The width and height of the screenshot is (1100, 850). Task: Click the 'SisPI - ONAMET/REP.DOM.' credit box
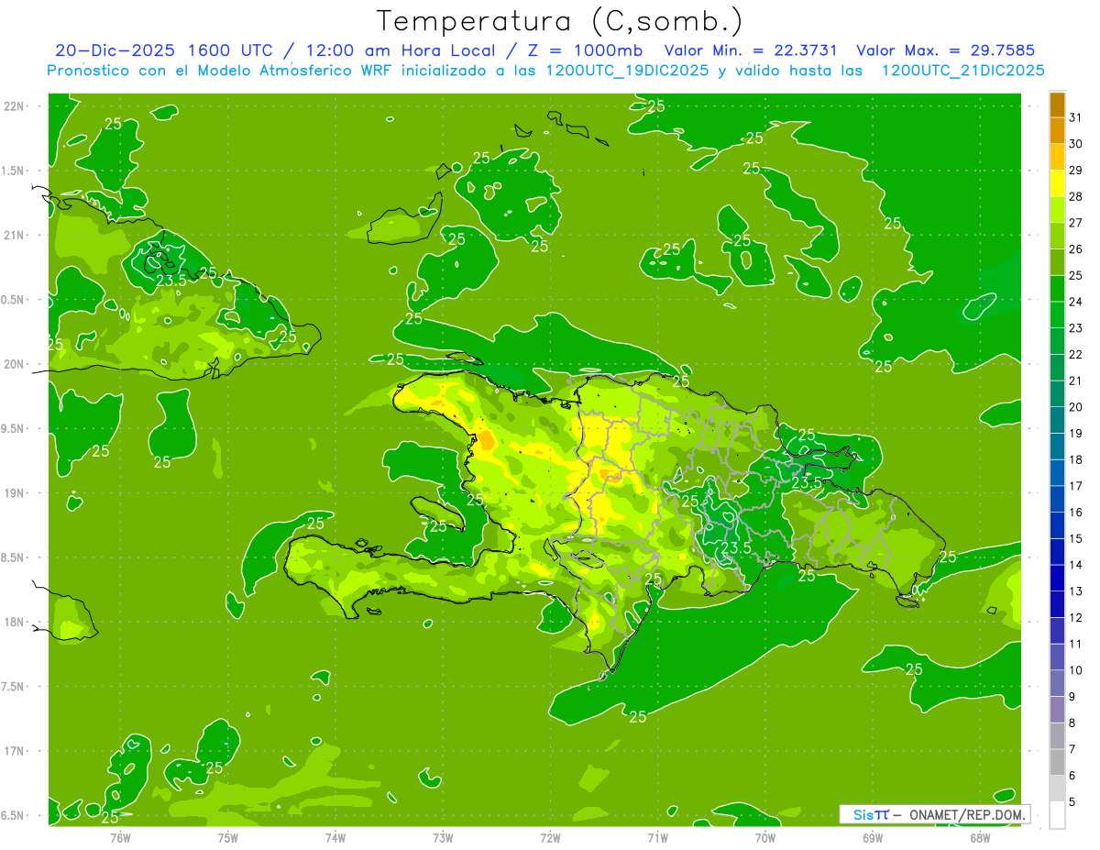[x=934, y=814]
